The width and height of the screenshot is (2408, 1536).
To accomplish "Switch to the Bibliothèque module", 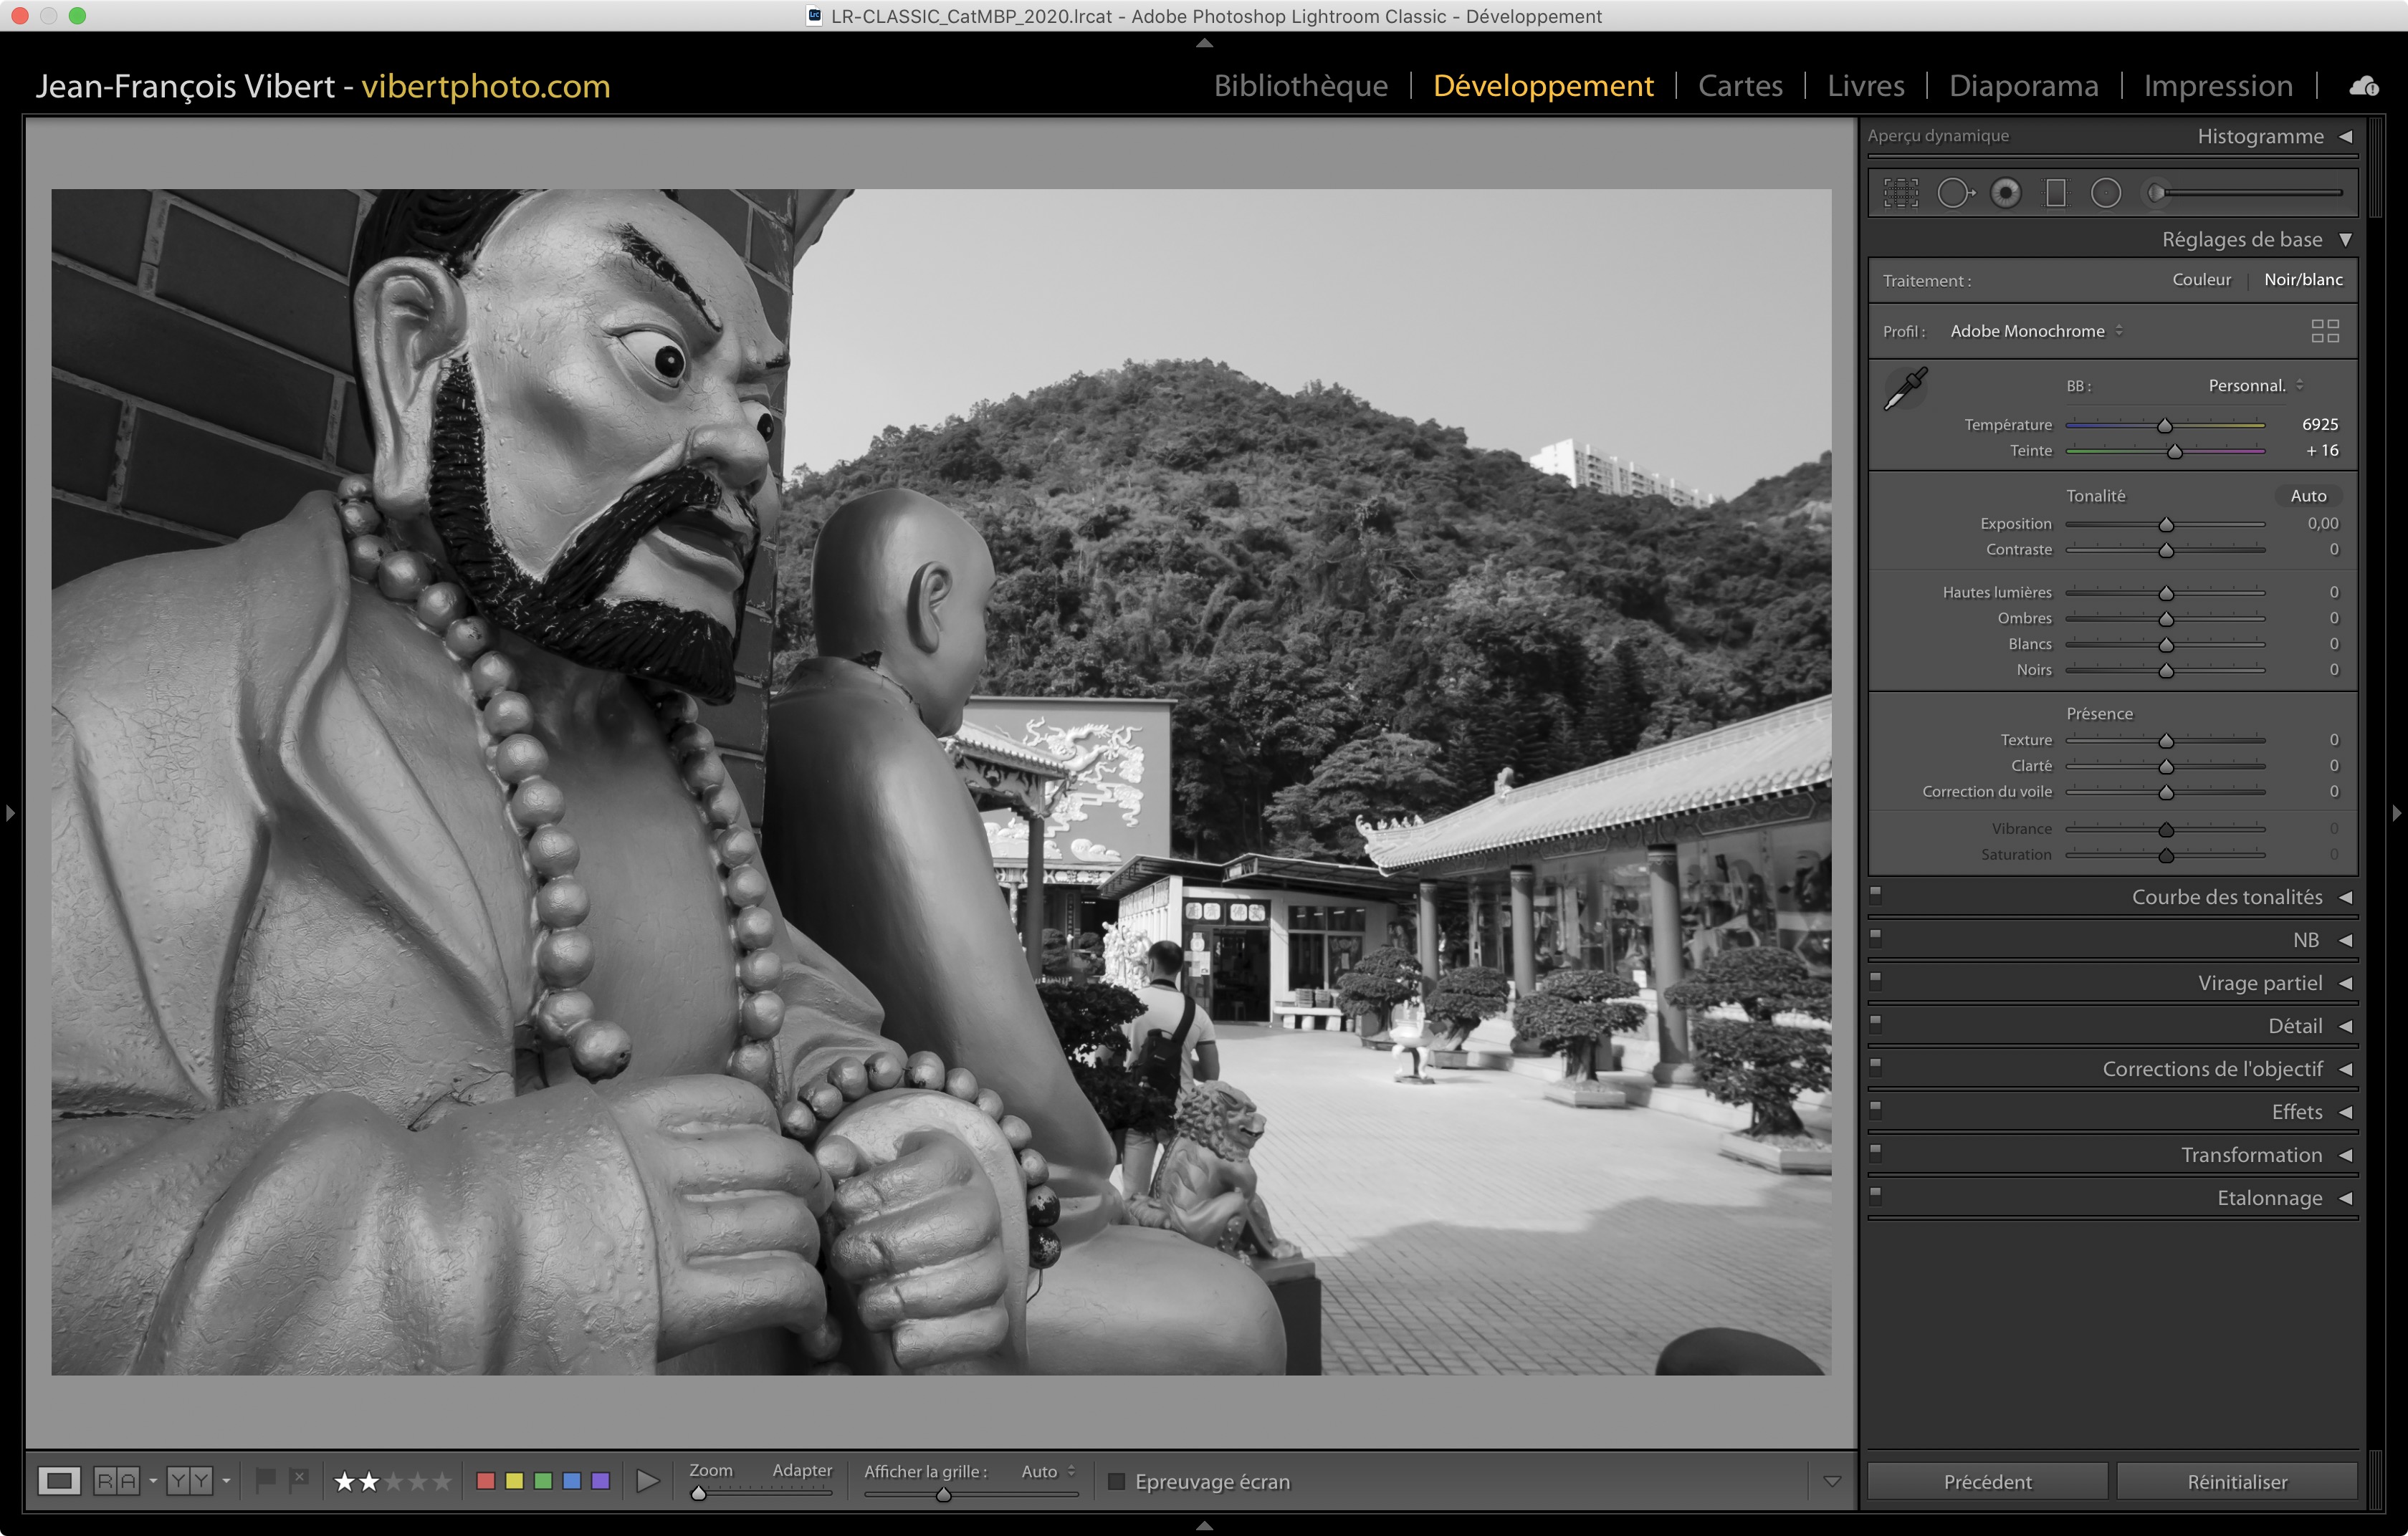I will coord(1300,86).
